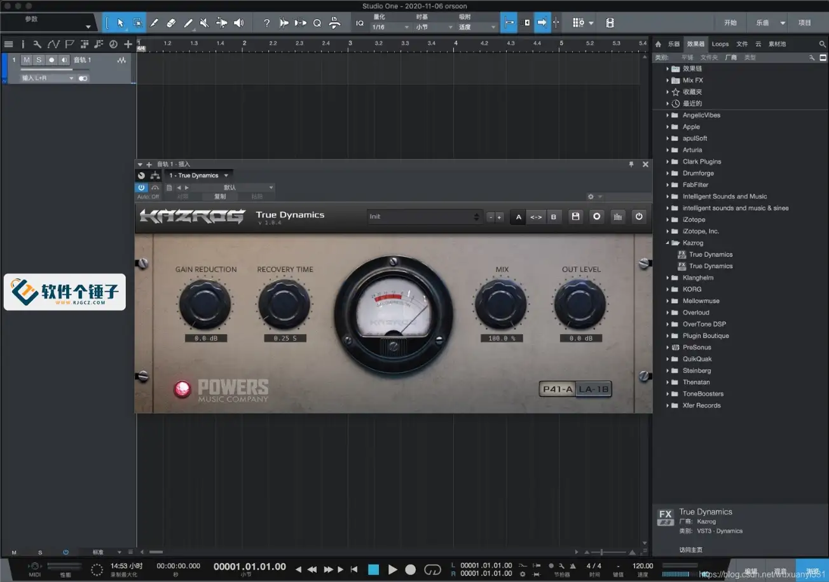This screenshot has width=829, height=582.
Task: Add a track with the plus icon
Action: [x=128, y=44]
